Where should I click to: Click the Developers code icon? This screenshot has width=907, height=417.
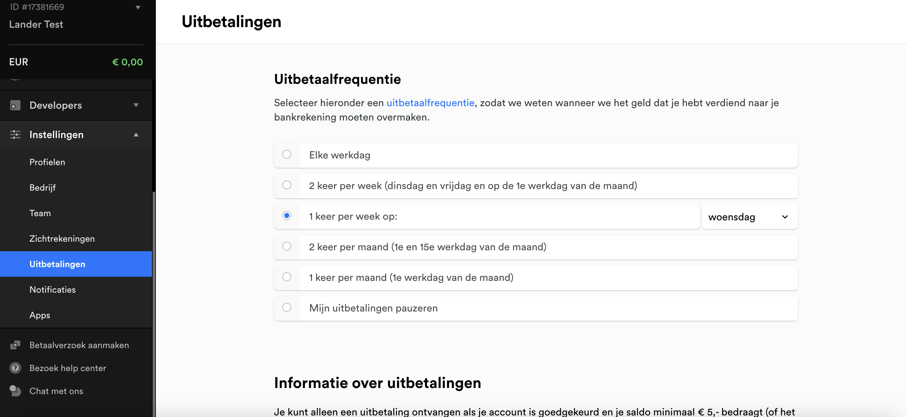[15, 105]
